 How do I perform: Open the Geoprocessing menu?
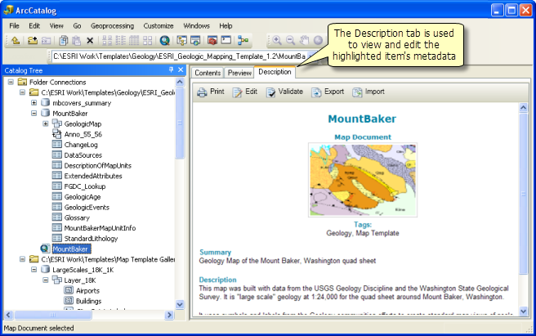112,25
